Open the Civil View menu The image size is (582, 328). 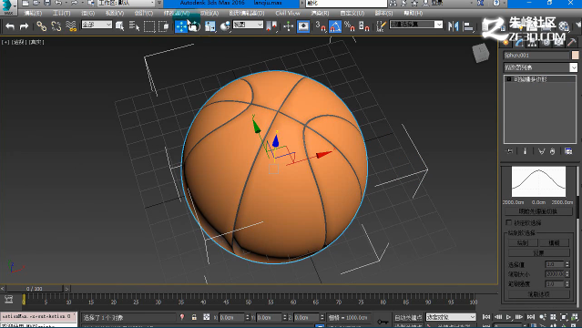288,14
